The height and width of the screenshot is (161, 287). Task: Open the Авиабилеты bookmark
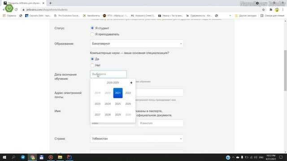(91, 16)
